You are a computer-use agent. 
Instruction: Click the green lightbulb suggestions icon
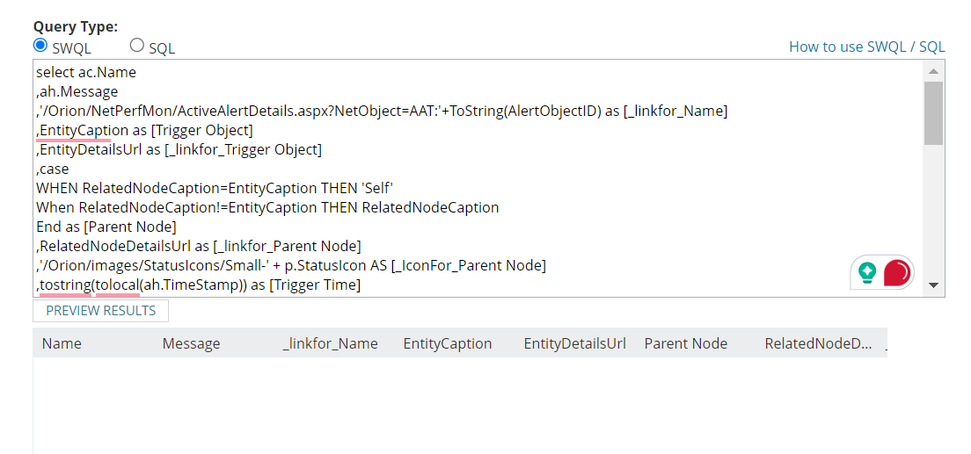[x=867, y=272]
